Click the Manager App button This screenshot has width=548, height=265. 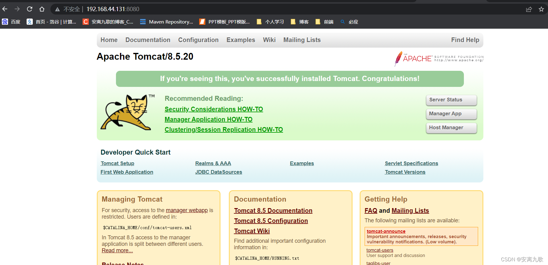[x=451, y=114]
